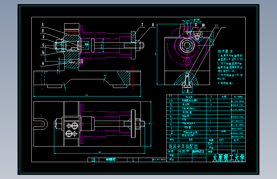Select row number 11 in parts list
This screenshot has height=179, width=277.
click(x=171, y=96)
